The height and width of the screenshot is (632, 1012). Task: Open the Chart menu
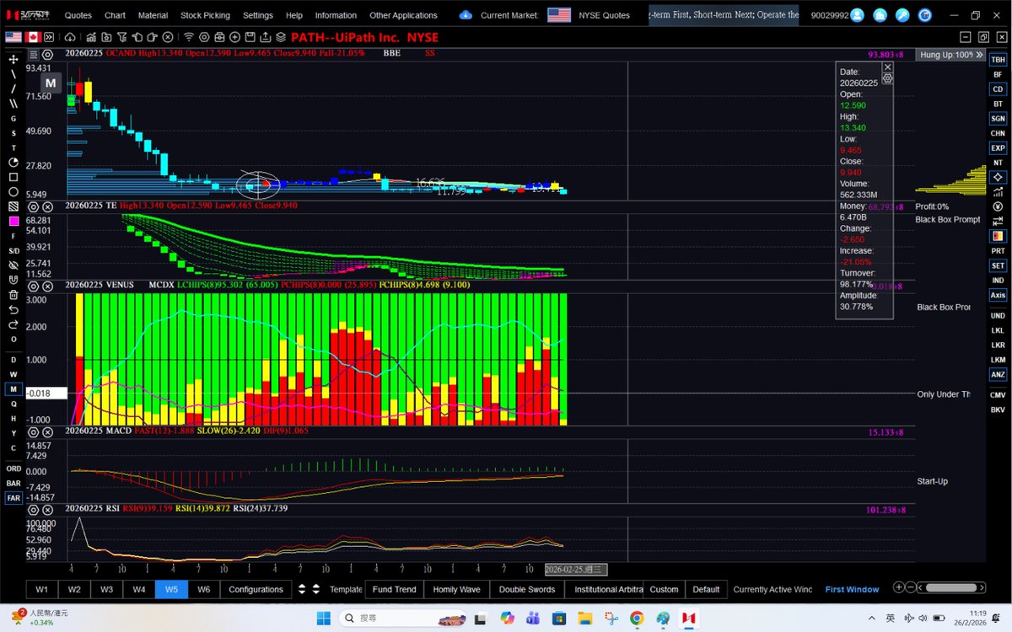coord(115,15)
